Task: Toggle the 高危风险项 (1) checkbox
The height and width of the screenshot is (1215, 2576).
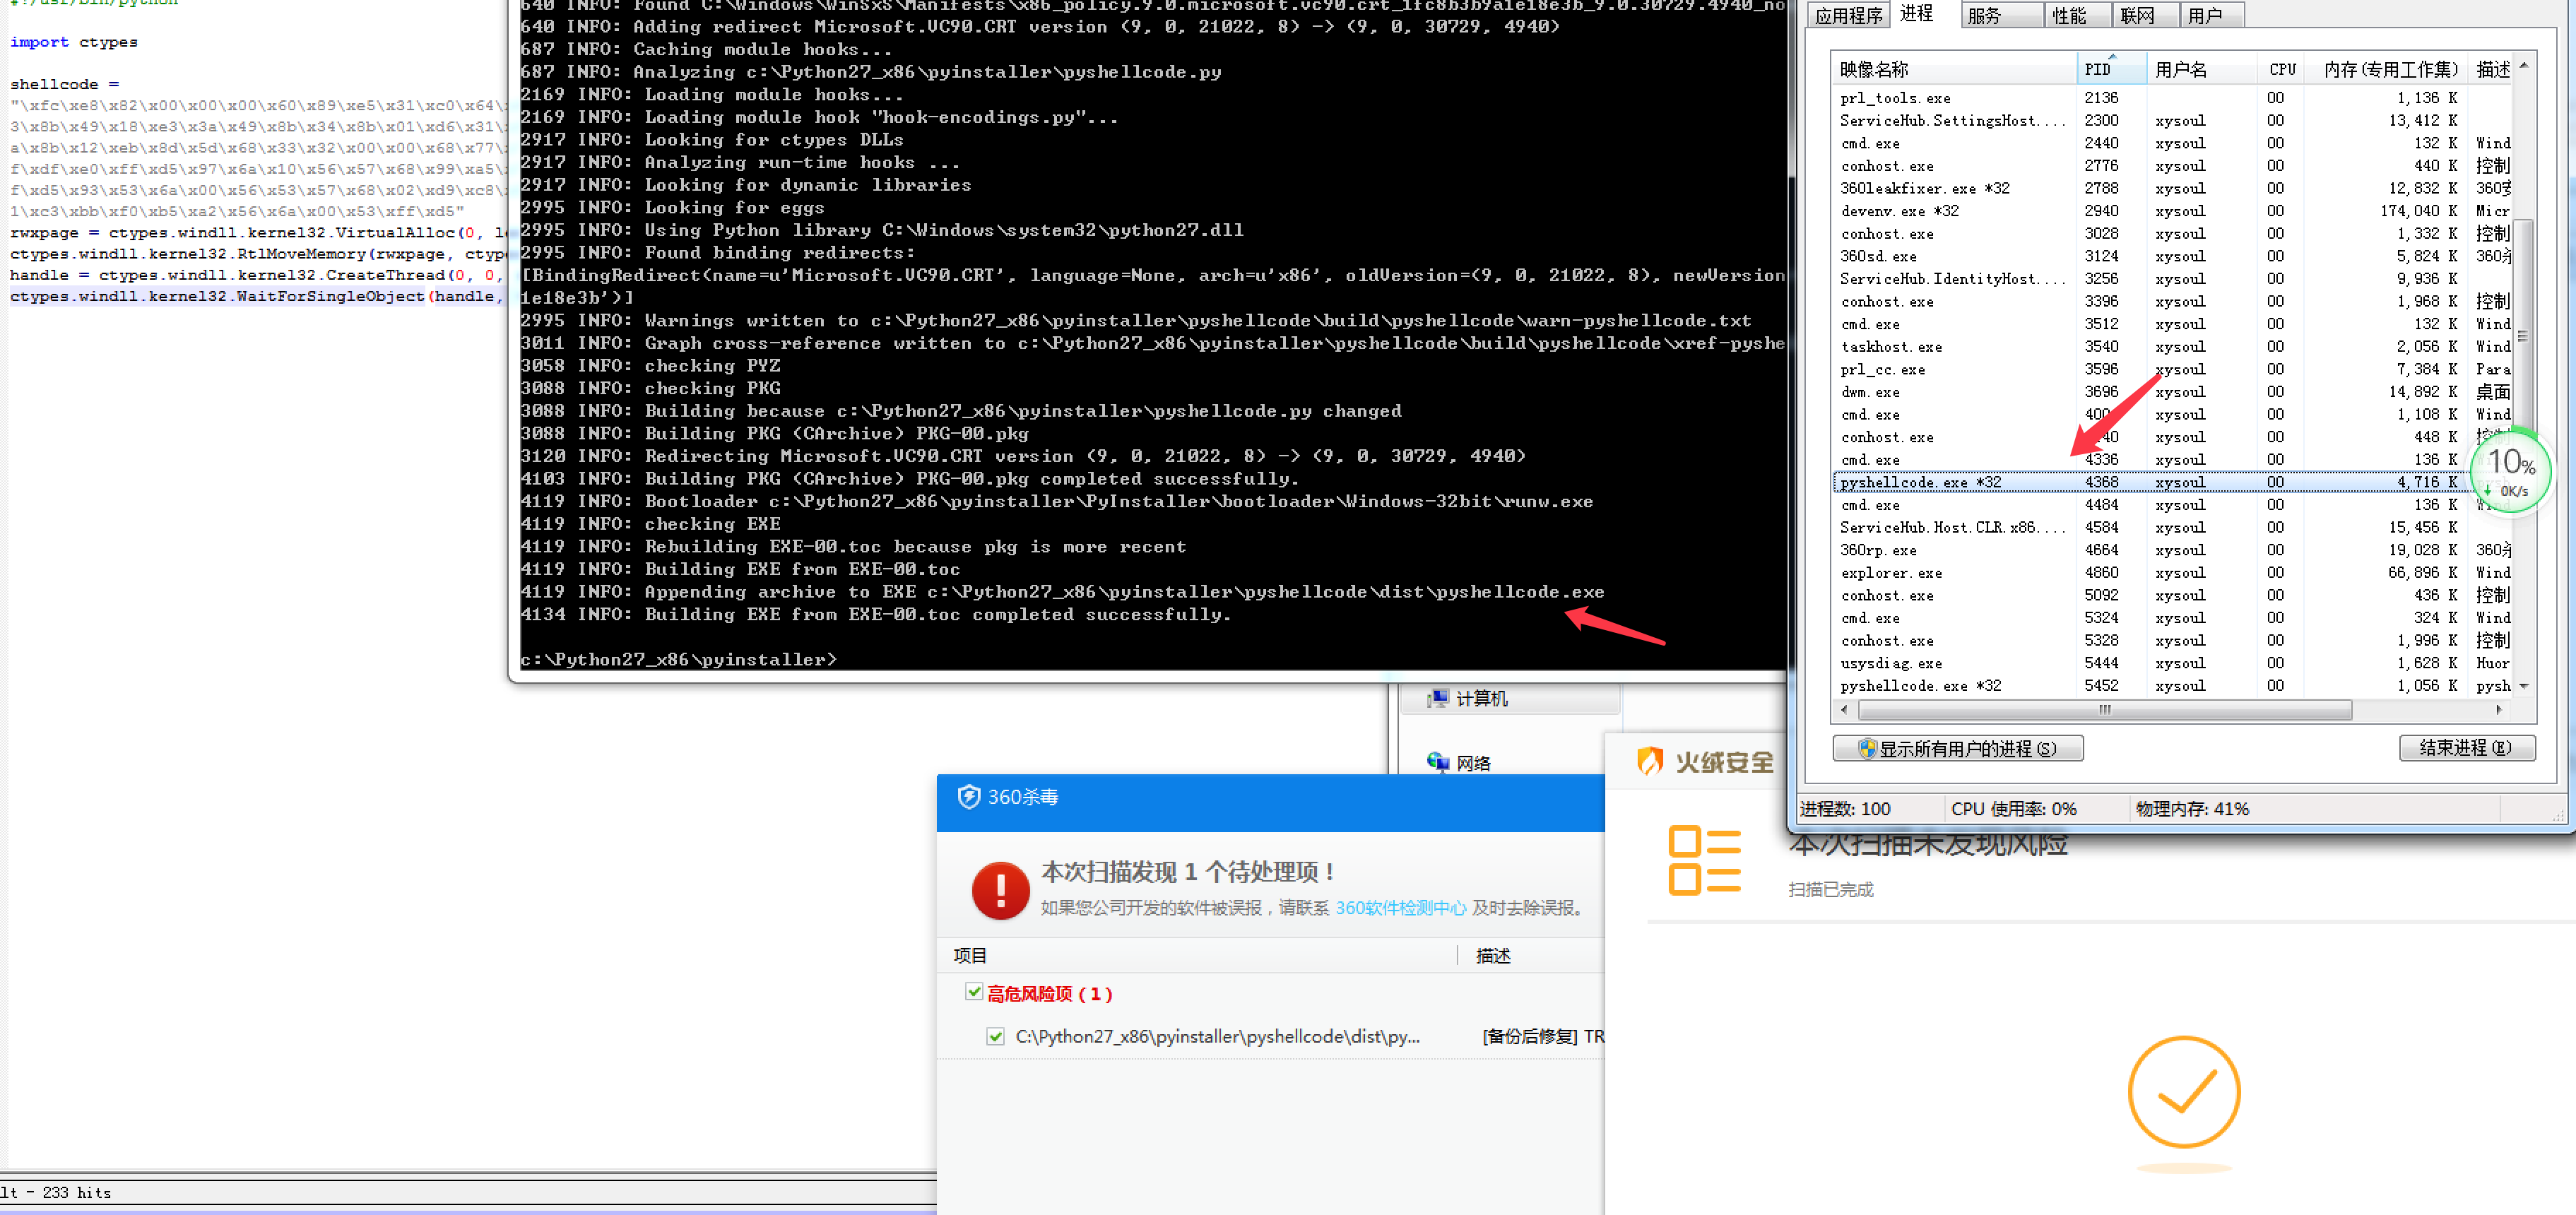Action: pyautogui.click(x=973, y=992)
